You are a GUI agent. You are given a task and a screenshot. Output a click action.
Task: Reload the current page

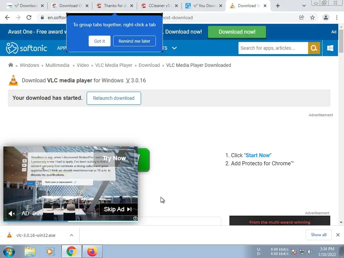(29, 17)
